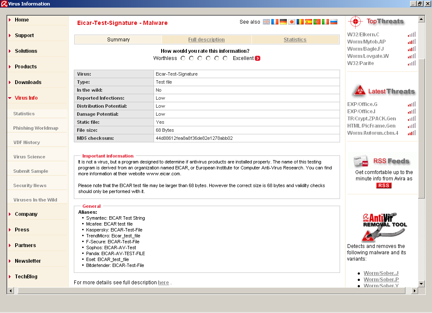Click threat level bars for EXP/Office.G
The width and height of the screenshot is (432, 313).
coord(412,104)
